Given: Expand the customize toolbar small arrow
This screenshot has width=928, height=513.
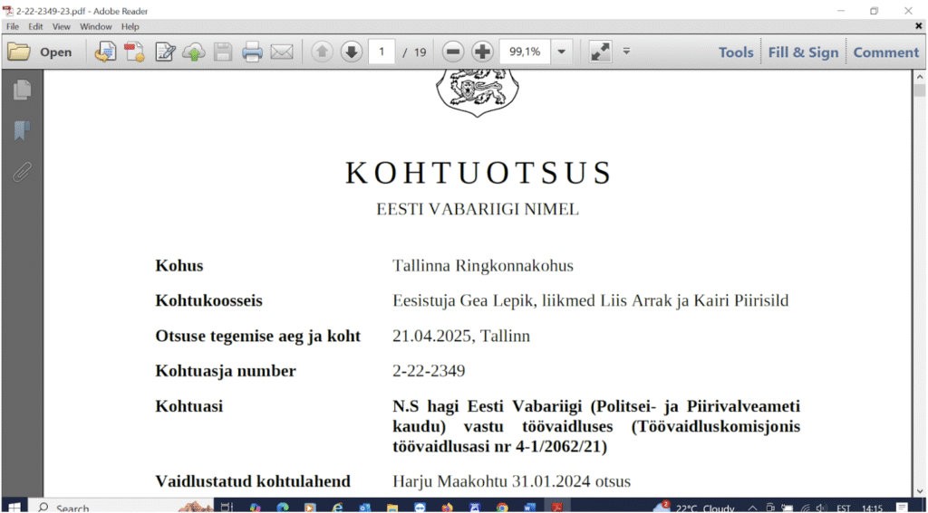Looking at the screenshot, I should (x=626, y=51).
